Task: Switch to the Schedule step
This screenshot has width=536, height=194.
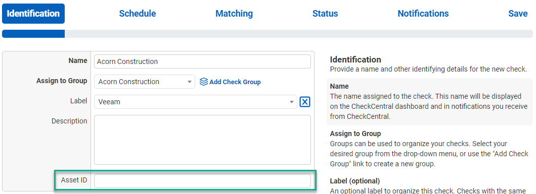Action: [138, 14]
